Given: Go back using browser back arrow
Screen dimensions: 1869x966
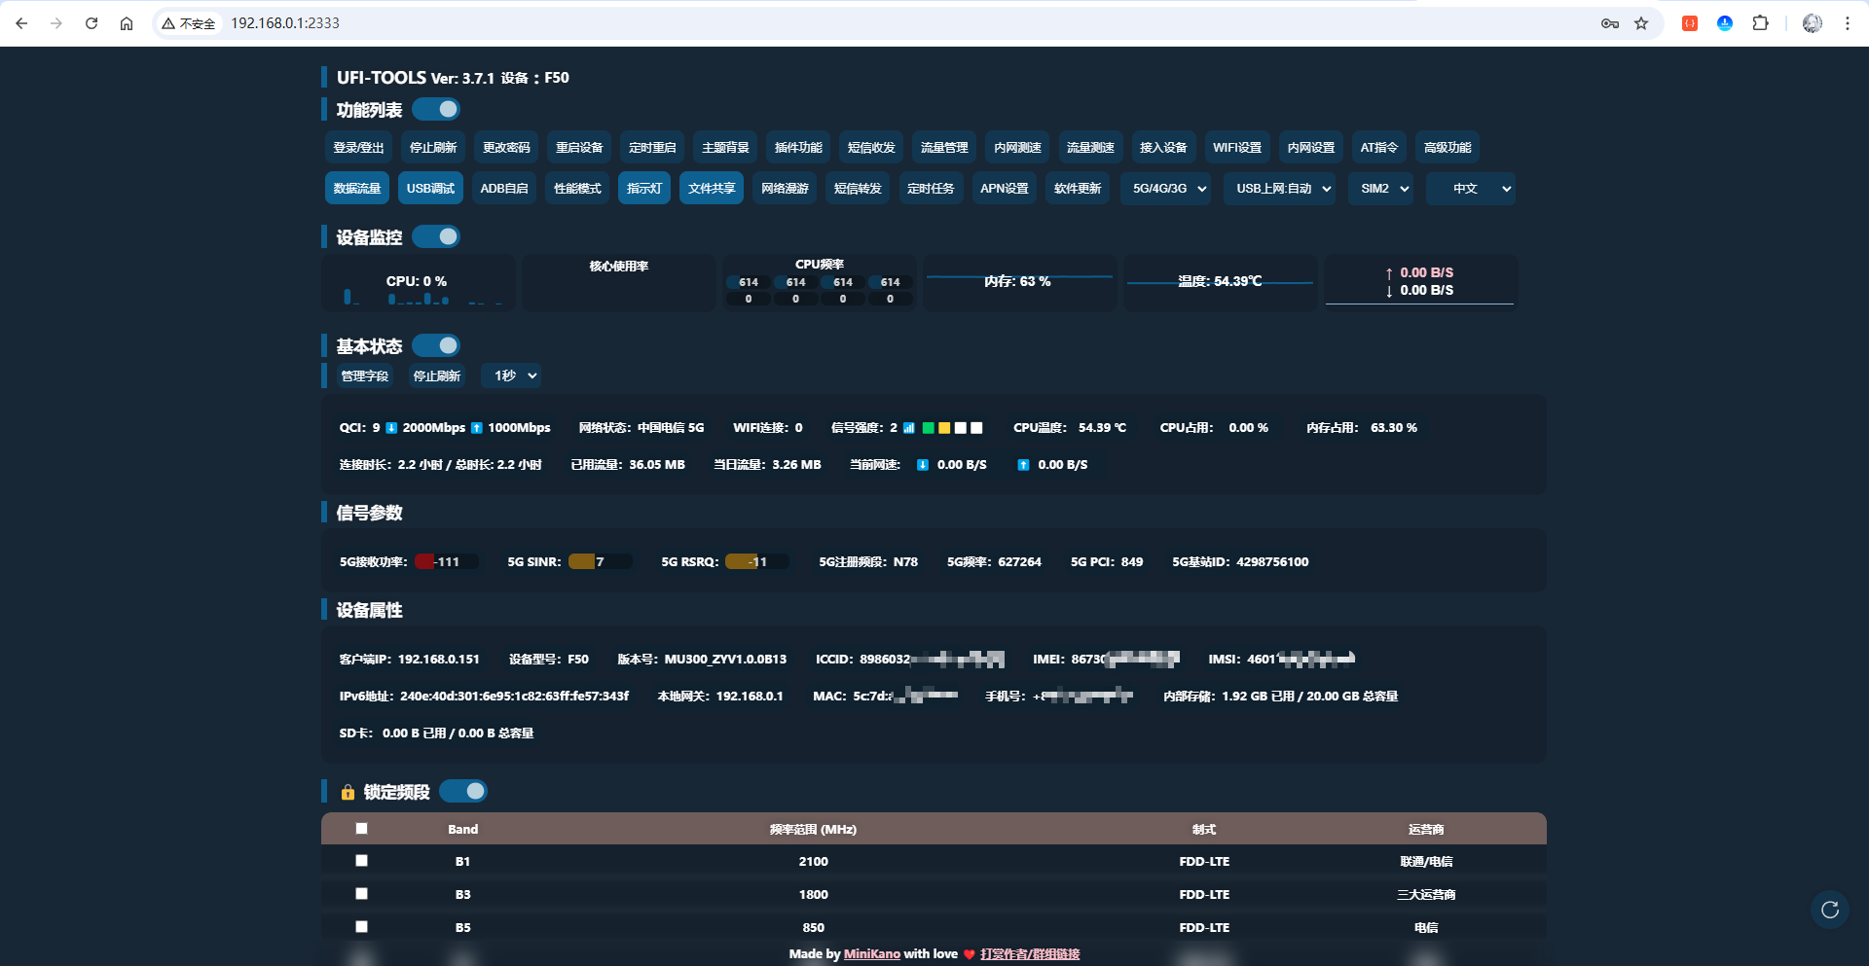Looking at the screenshot, I should 21,23.
